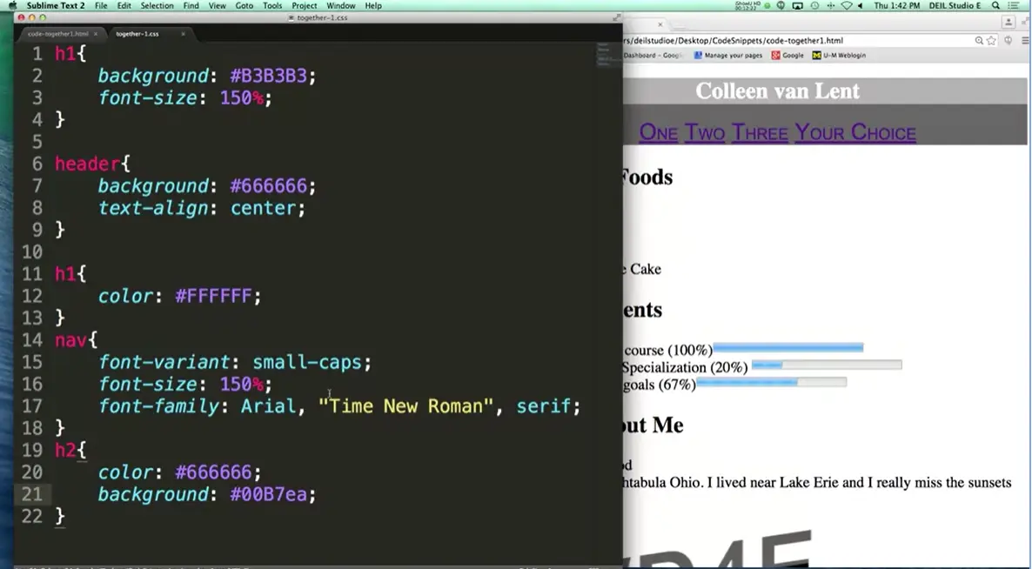1032x569 pixels.
Task: Open the browser hamburger menu
Action: [x=1026, y=40]
